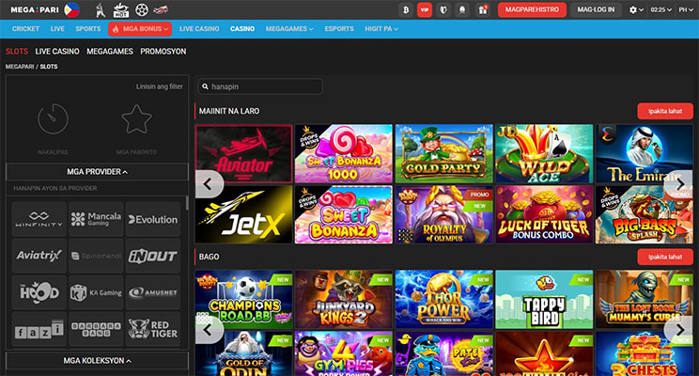Click MEGAPARI breadcrumb link

tap(20, 67)
